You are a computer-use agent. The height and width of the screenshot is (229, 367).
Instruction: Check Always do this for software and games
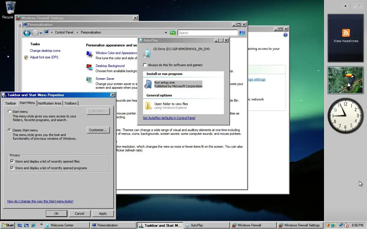[145, 65]
